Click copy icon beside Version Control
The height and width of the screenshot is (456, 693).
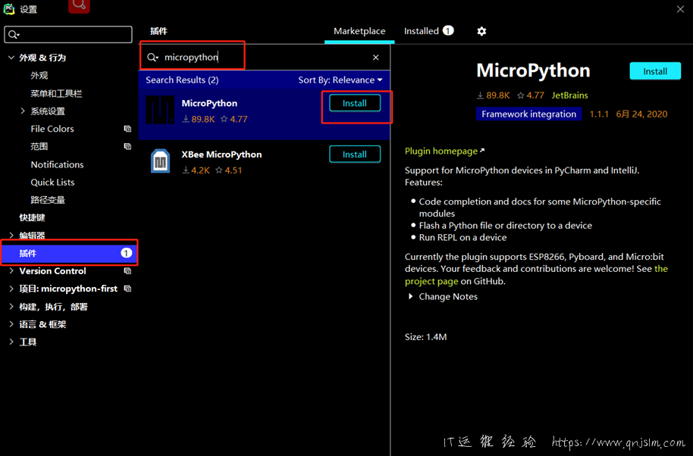point(127,271)
